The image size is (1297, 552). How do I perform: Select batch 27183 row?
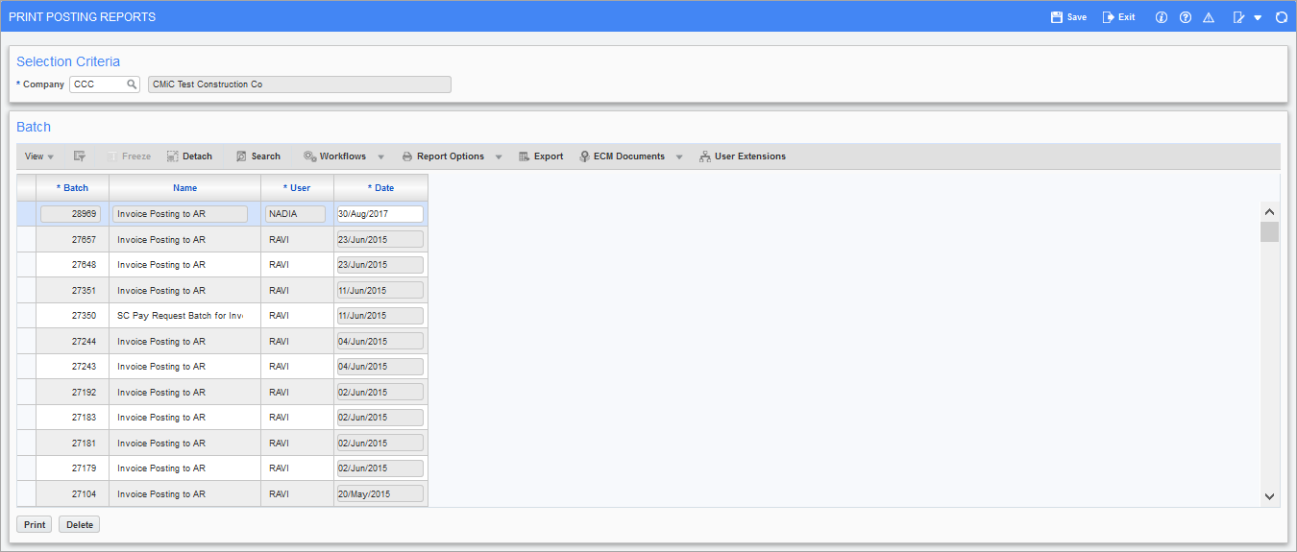[x=222, y=418]
